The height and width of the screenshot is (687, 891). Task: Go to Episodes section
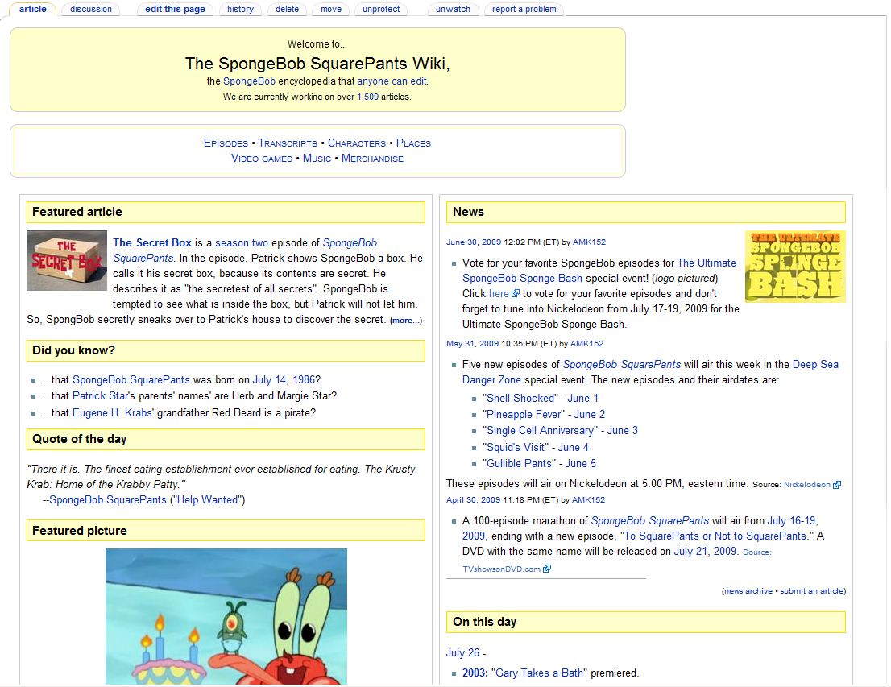(226, 143)
